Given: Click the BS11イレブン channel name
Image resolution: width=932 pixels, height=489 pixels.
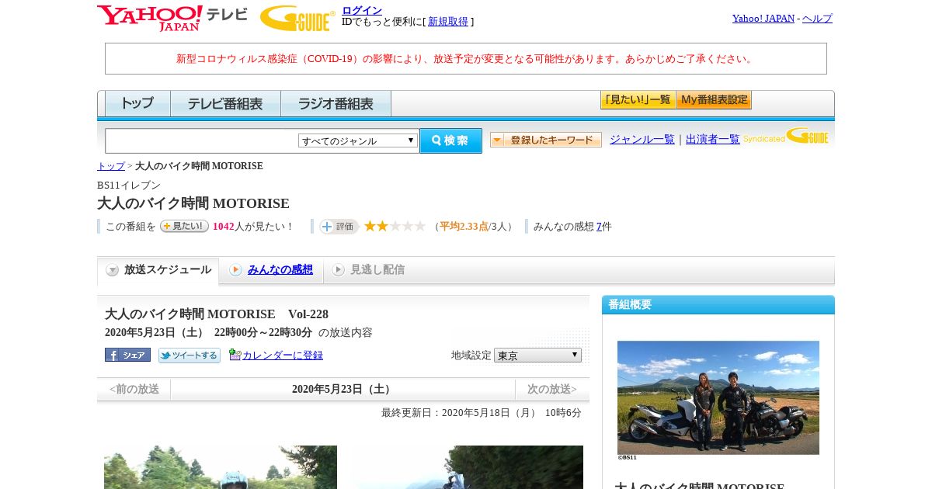Looking at the screenshot, I should [x=129, y=186].
